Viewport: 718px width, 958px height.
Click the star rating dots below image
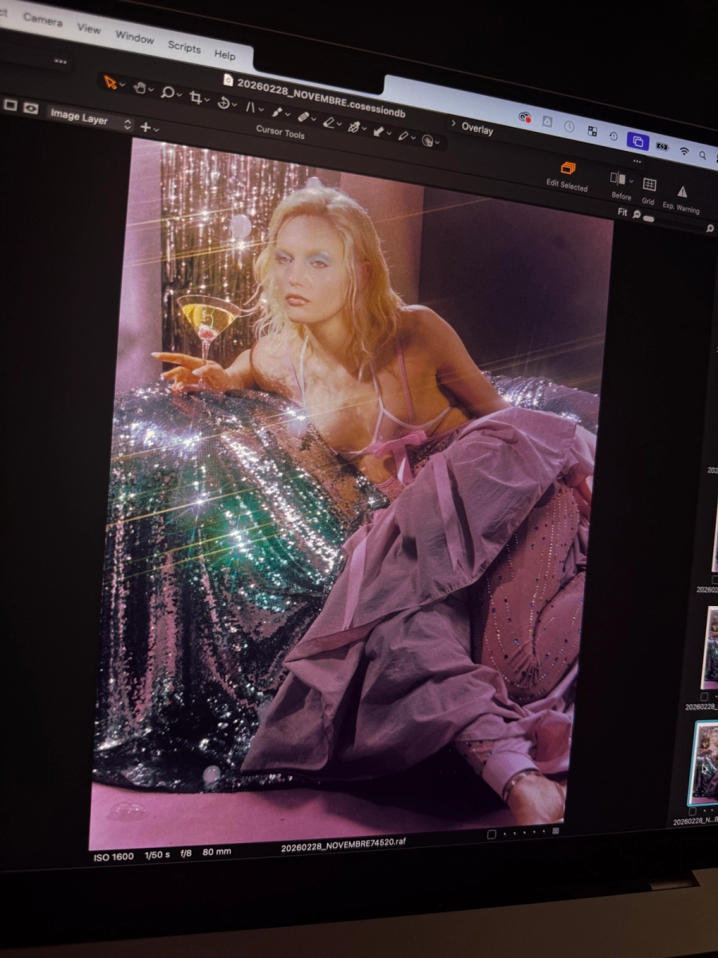click(x=526, y=833)
